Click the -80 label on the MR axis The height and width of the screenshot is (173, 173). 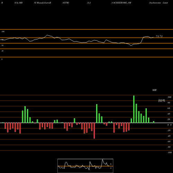point(169,147)
